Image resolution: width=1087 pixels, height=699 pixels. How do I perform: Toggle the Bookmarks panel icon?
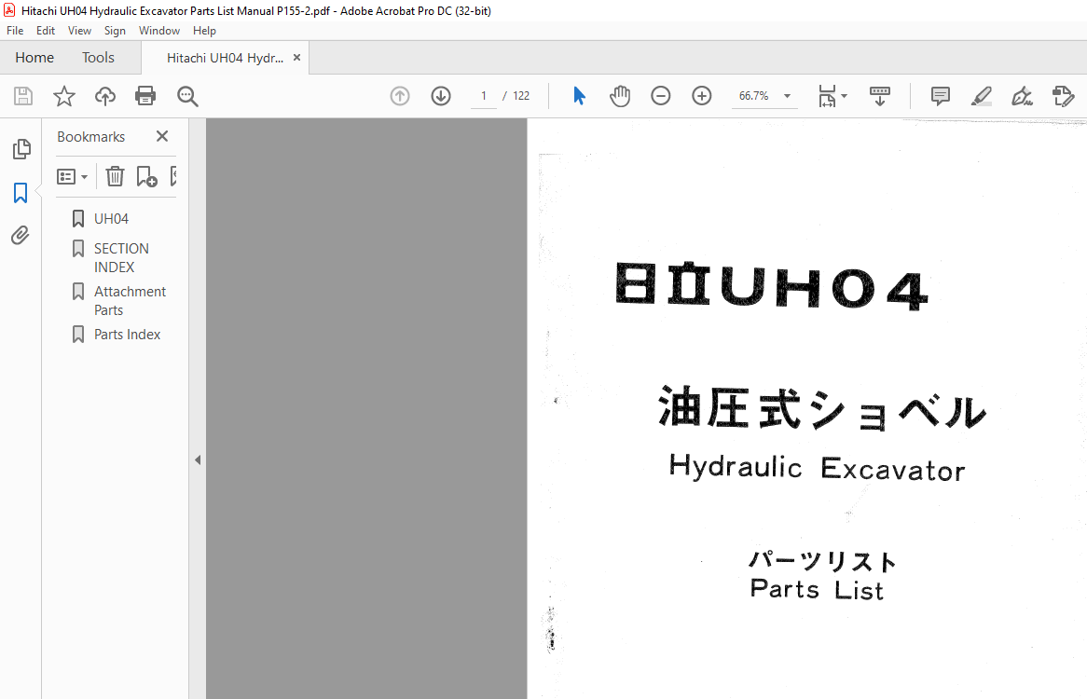(21, 193)
